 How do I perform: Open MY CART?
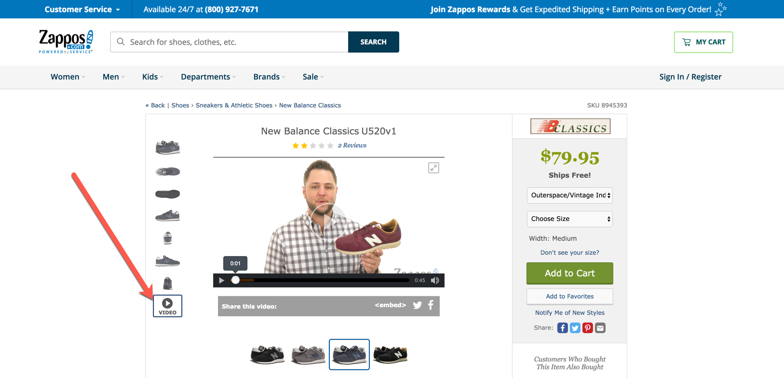(703, 42)
